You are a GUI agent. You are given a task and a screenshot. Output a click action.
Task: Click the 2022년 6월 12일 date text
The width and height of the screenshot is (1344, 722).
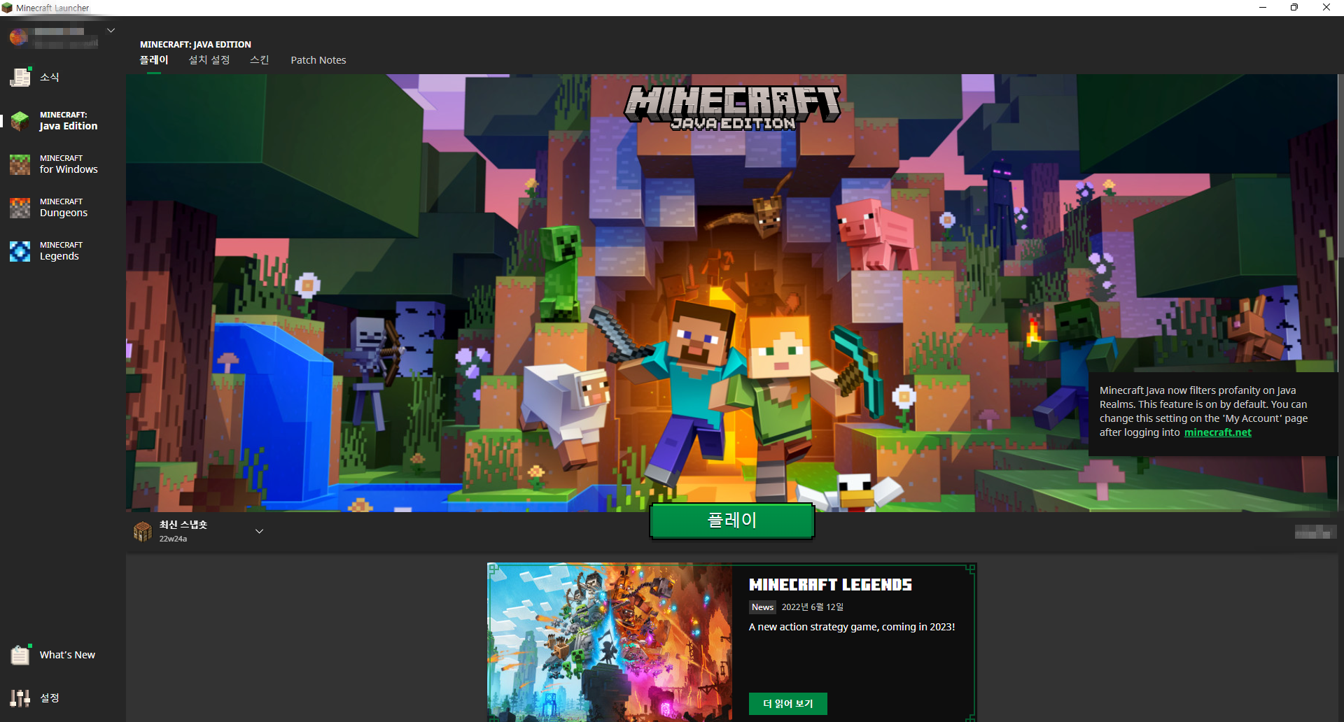click(x=813, y=607)
